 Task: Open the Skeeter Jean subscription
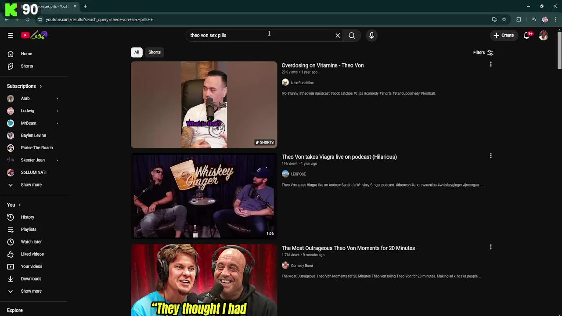33,160
